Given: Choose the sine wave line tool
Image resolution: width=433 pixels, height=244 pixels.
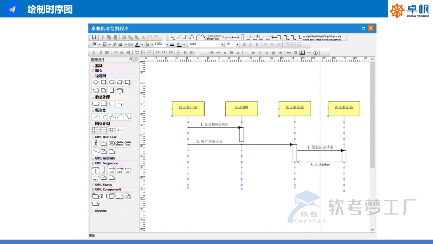Looking at the screenshot, I should 128,117.
